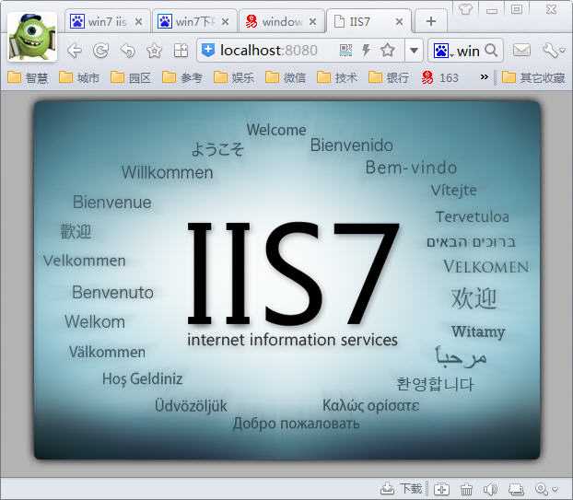Click the plus box status bar icon

tap(441, 489)
